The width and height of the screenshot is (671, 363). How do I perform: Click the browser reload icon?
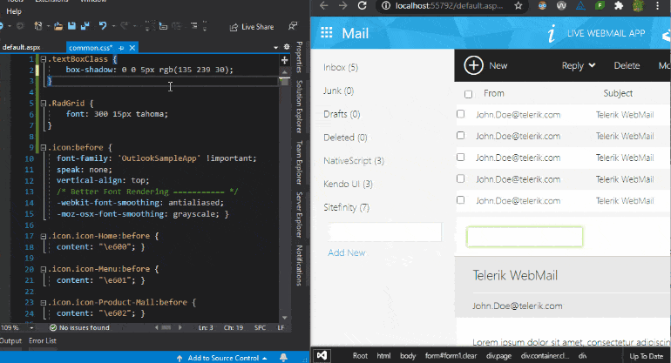point(364,6)
